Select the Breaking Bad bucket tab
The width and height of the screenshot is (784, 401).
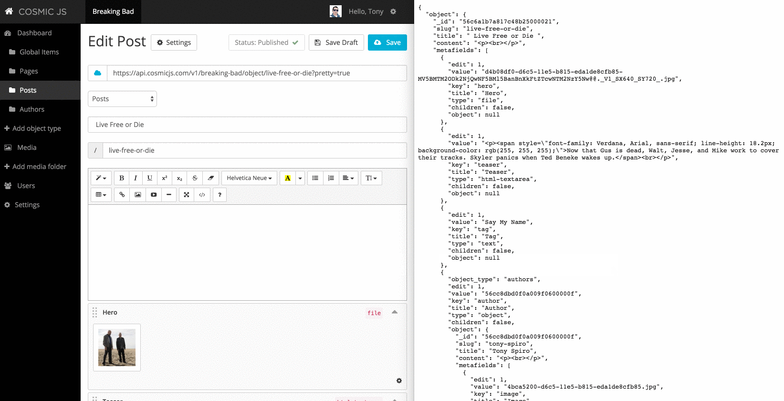[x=113, y=11]
